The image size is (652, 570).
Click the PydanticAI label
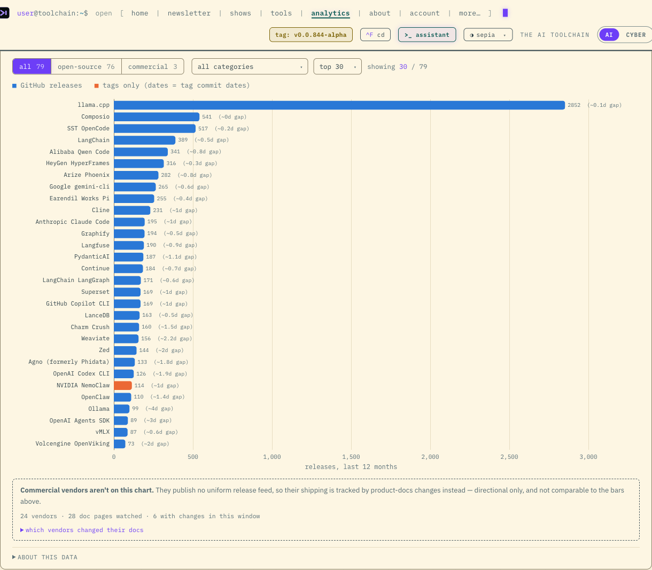pos(92,257)
